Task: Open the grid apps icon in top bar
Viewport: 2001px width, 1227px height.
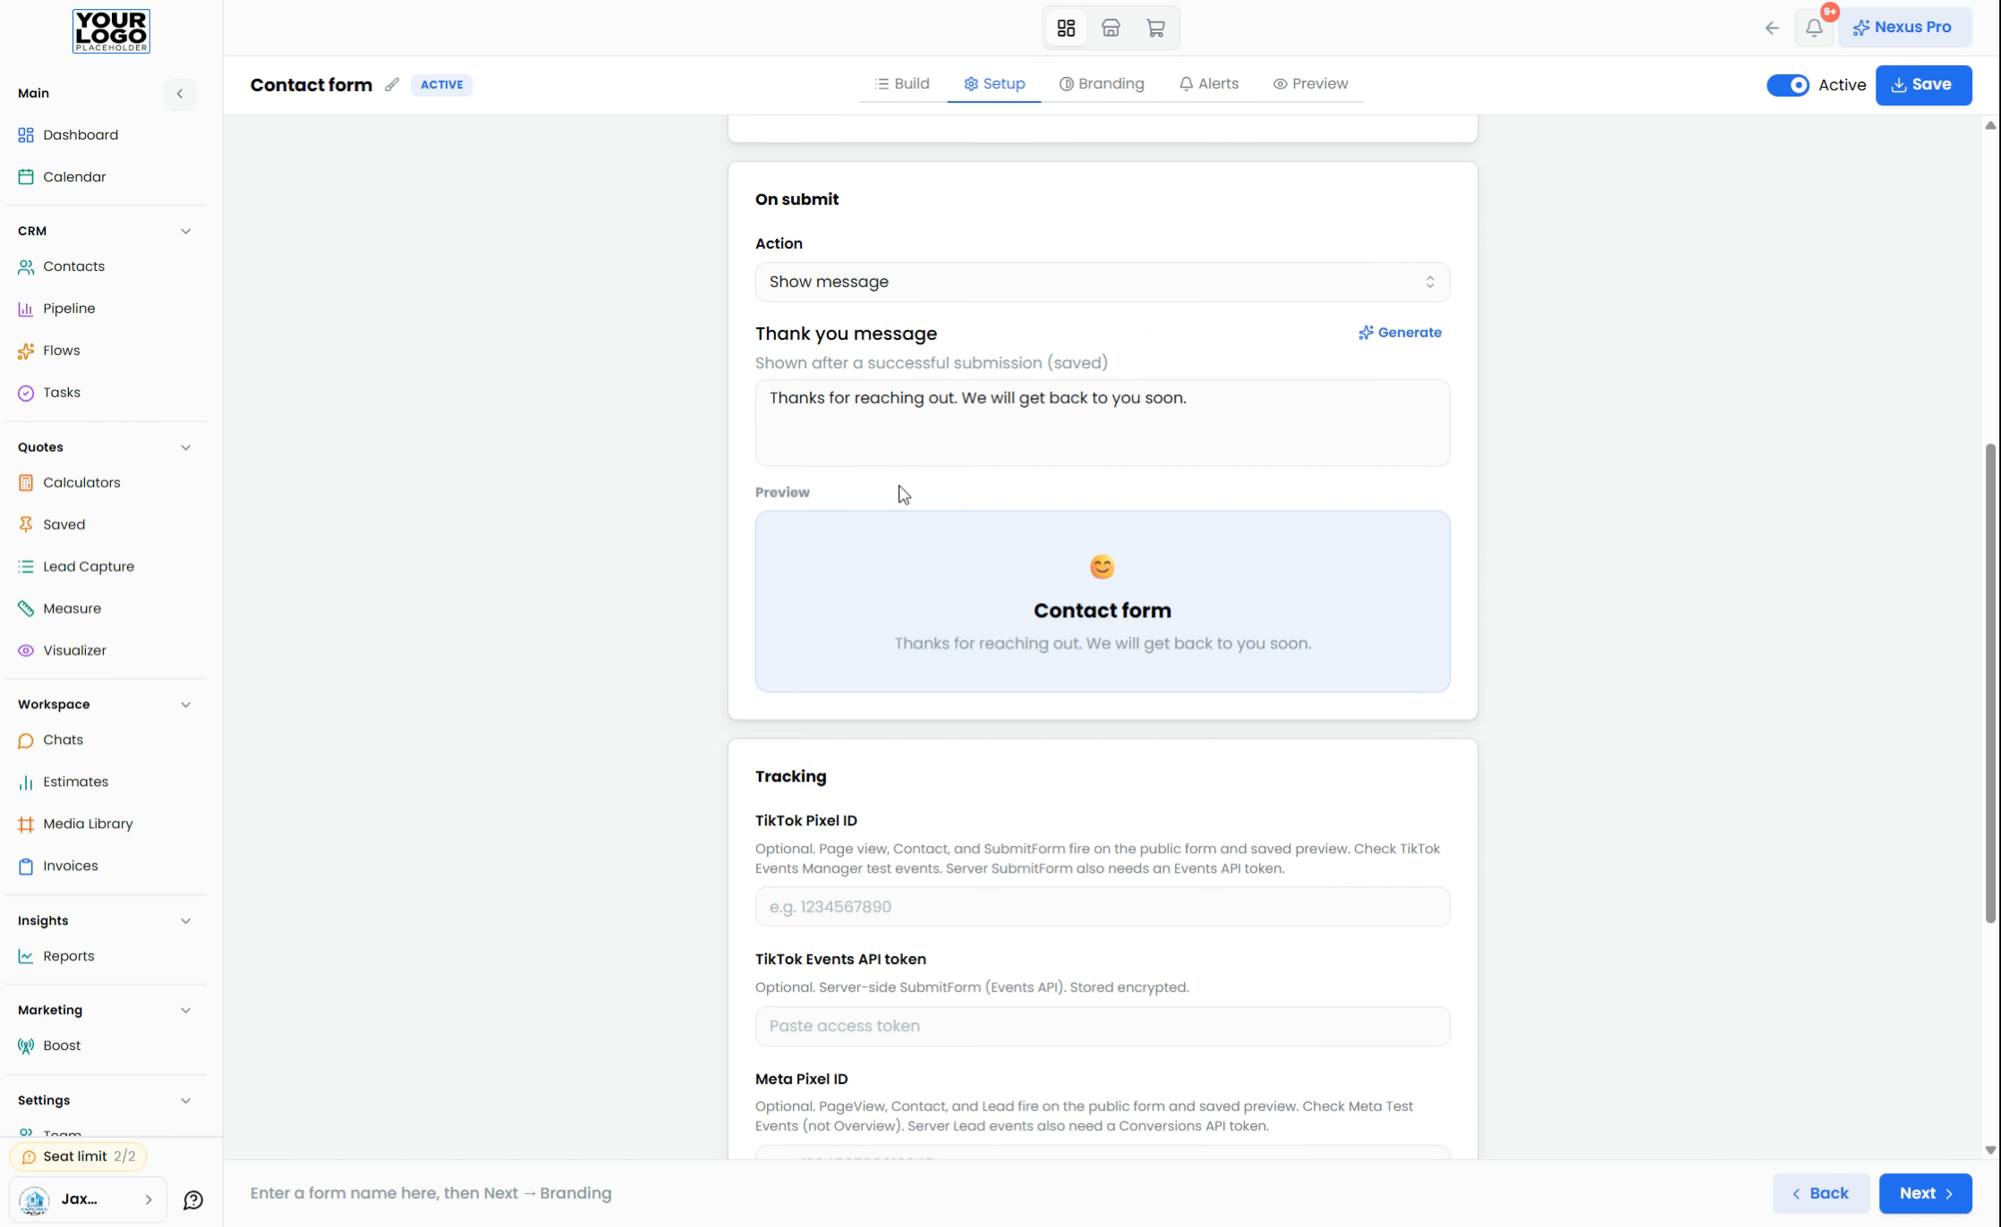Action: (1066, 28)
